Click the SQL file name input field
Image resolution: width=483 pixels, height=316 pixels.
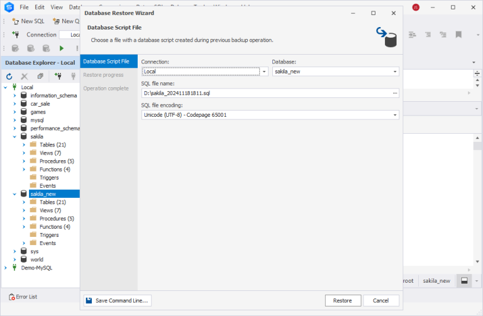[264, 93]
